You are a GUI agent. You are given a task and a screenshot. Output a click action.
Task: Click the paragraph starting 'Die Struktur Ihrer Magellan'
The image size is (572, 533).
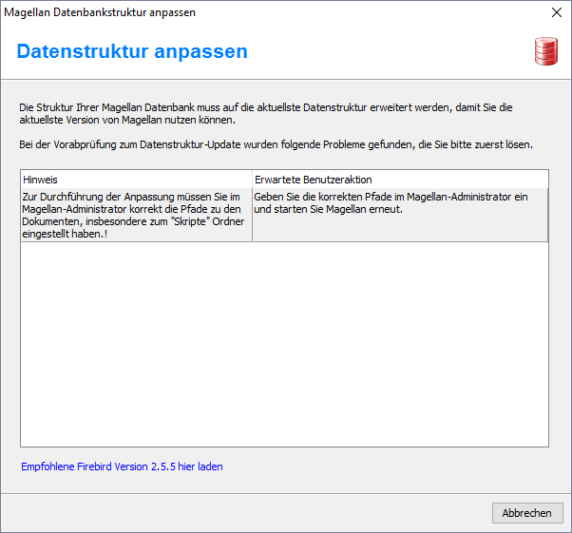click(266, 113)
